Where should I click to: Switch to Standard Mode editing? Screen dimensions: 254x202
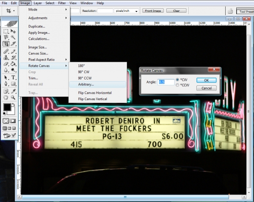[6, 121]
